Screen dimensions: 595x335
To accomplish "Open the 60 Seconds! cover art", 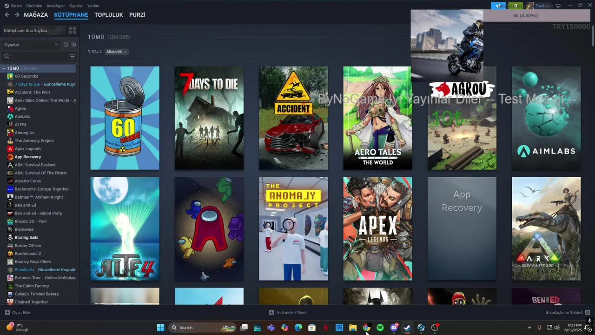I will coord(125,118).
